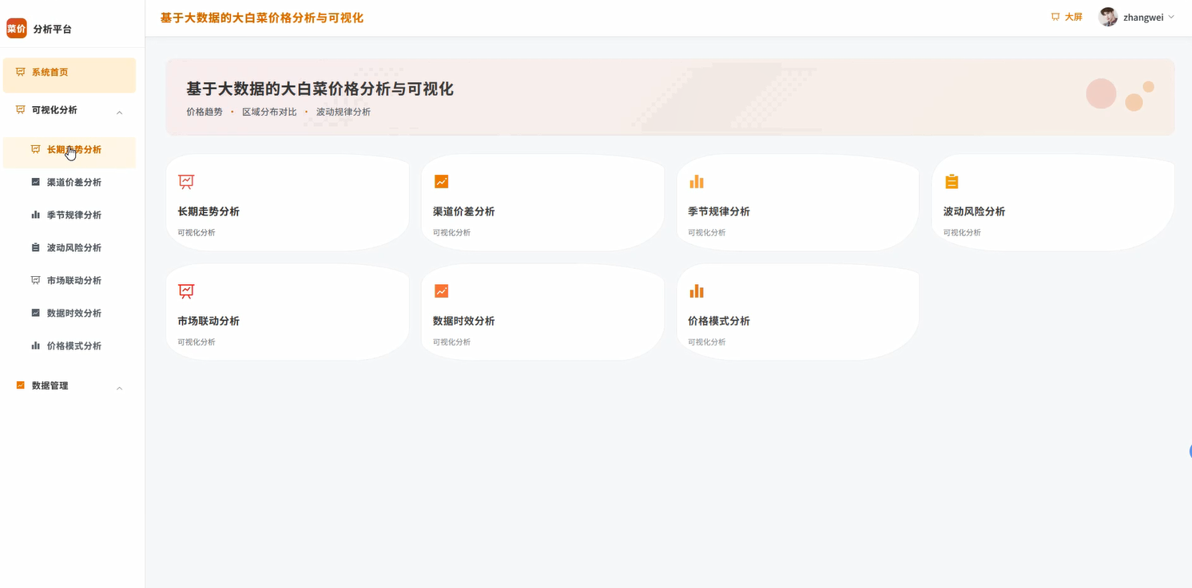Open the 季节规律分析 card title
Viewport: 1192px width, 588px height.
pyautogui.click(x=719, y=211)
